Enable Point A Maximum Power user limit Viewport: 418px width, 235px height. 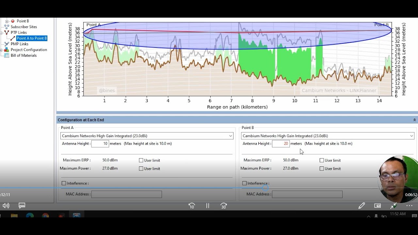(x=141, y=169)
